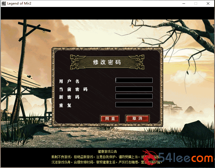Focus the 用户名 input field
The image size is (215, 168).
(x=134, y=80)
